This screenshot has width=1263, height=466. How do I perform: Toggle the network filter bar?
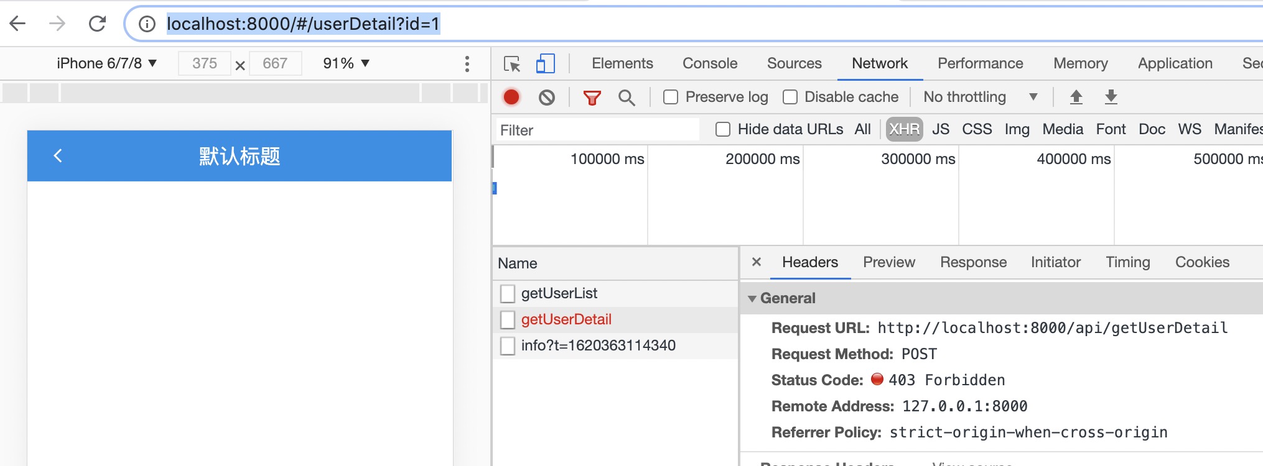592,98
